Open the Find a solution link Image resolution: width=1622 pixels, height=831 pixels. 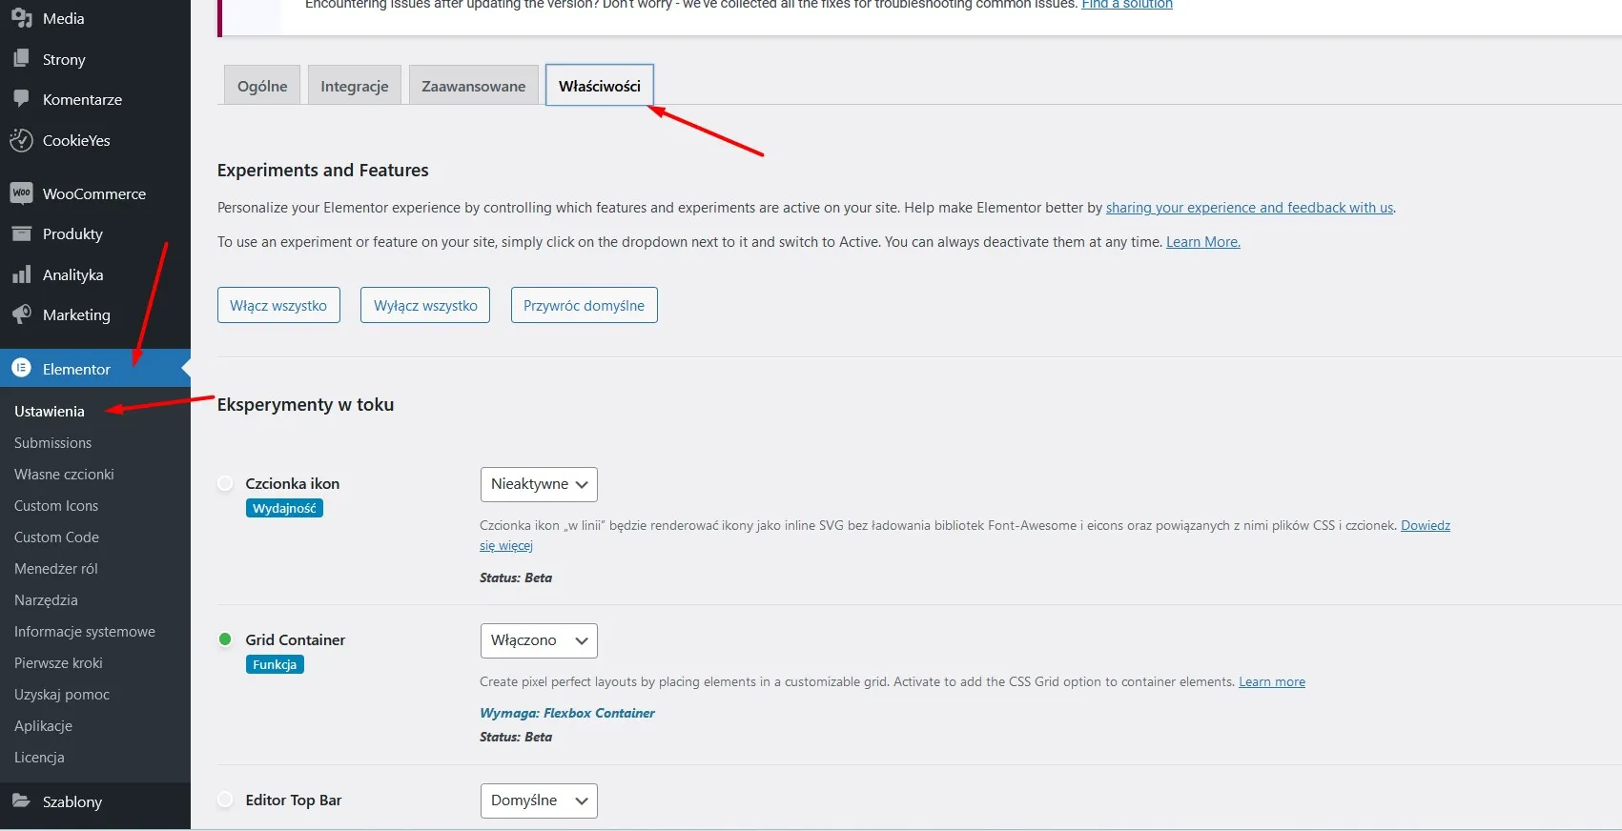pyautogui.click(x=1127, y=5)
